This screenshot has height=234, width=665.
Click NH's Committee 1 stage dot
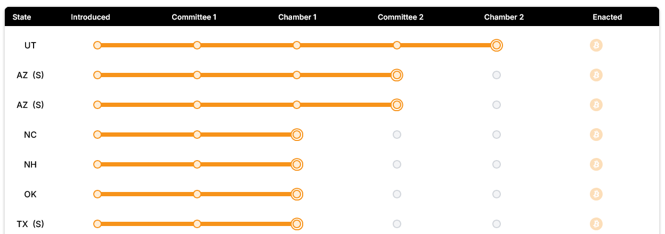click(x=197, y=165)
